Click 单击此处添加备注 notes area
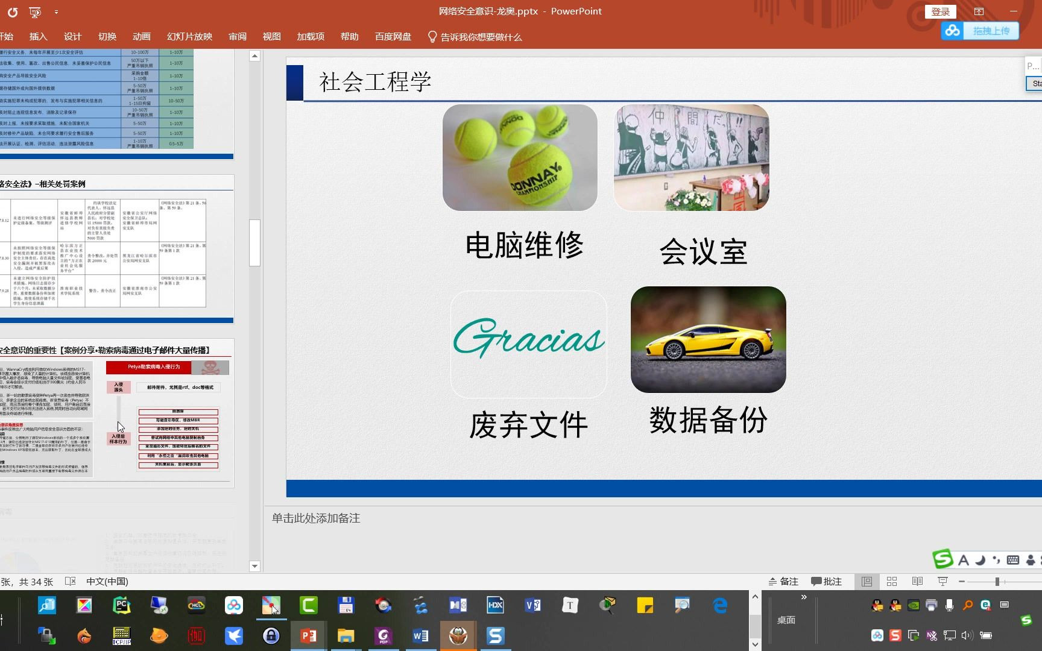1042x651 pixels. point(316,518)
